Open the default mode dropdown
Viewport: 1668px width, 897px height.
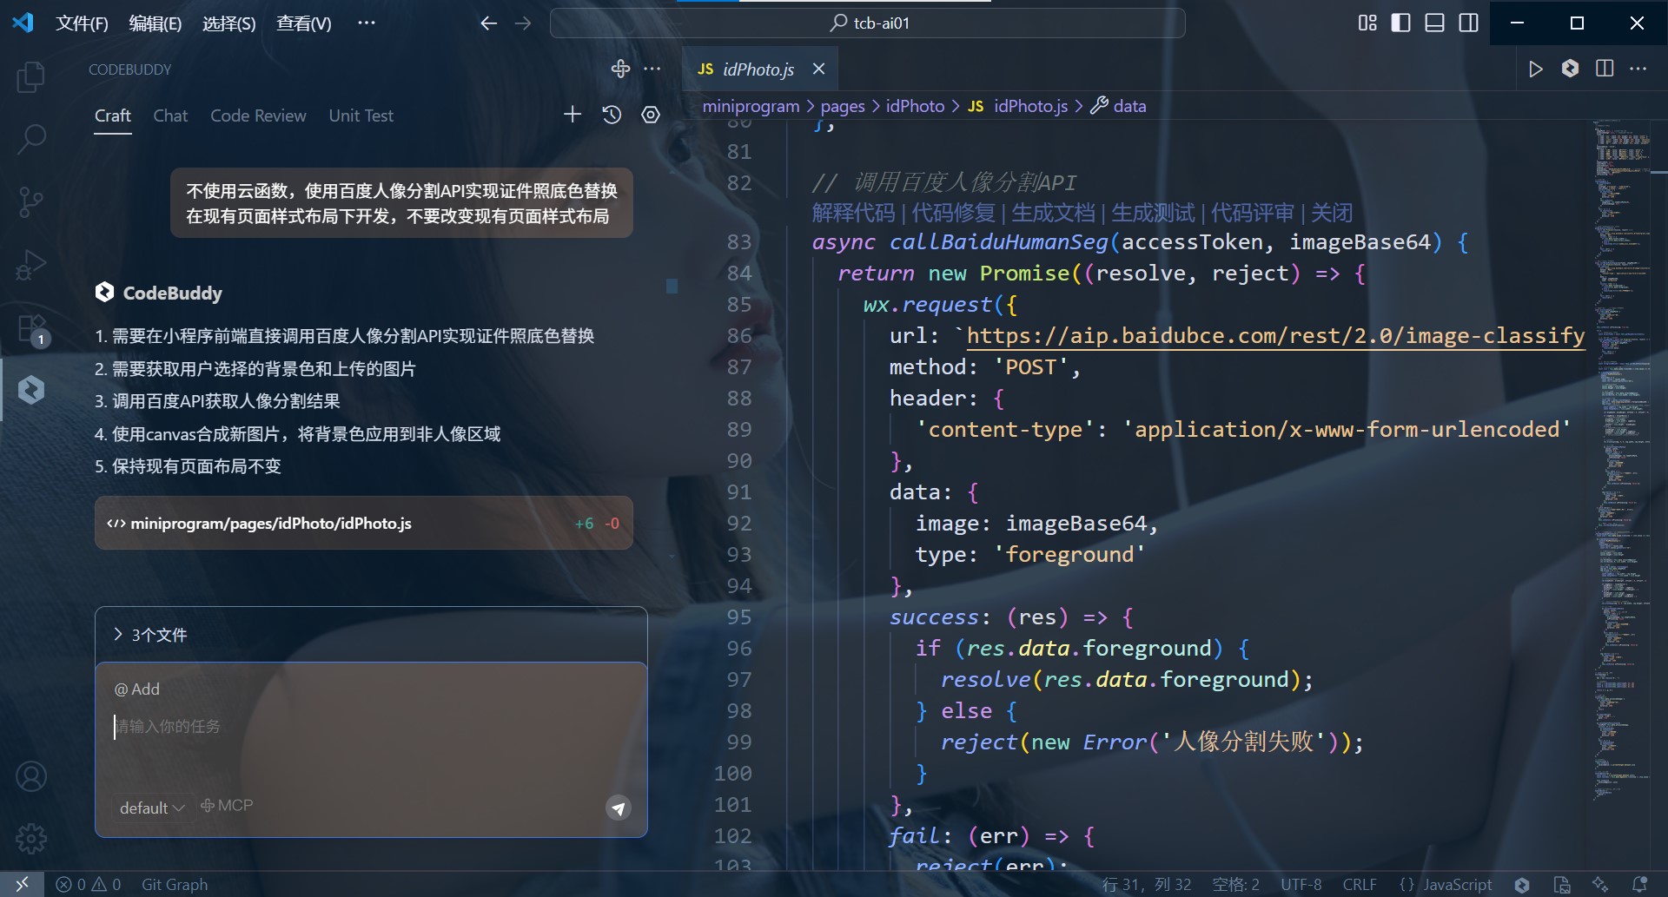pos(152,808)
